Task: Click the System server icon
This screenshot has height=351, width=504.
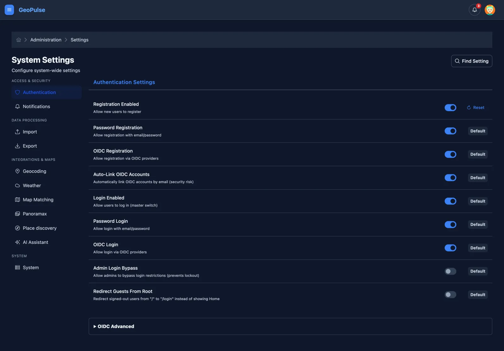Action: pos(18,268)
